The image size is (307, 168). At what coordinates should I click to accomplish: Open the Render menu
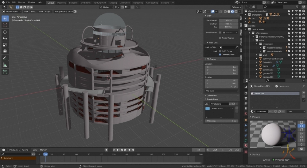click(x=21, y=2)
